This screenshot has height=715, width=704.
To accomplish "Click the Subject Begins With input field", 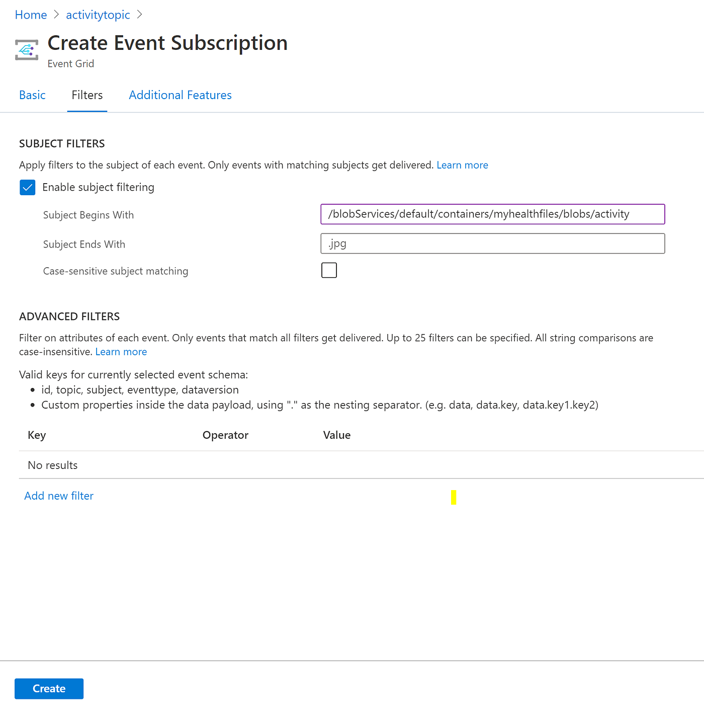I will [x=493, y=214].
